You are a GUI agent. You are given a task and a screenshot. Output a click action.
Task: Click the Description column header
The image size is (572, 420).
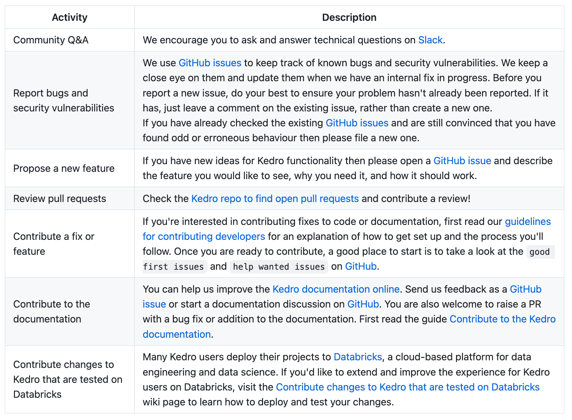(x=349, y=17)
